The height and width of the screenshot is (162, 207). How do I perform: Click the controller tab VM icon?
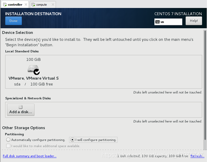click(5, 5)
